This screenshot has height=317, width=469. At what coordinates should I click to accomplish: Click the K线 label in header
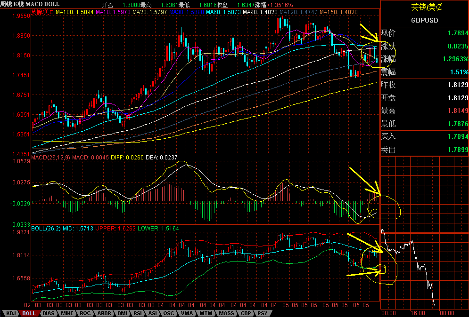(x=18, y=4)
